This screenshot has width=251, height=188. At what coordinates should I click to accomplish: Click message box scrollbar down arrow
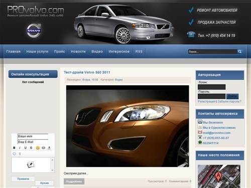click(52, 170)
